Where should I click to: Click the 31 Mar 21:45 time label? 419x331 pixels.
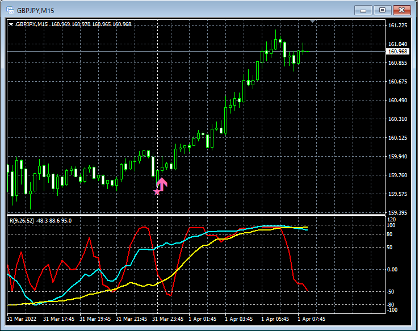tap(132, 319)
